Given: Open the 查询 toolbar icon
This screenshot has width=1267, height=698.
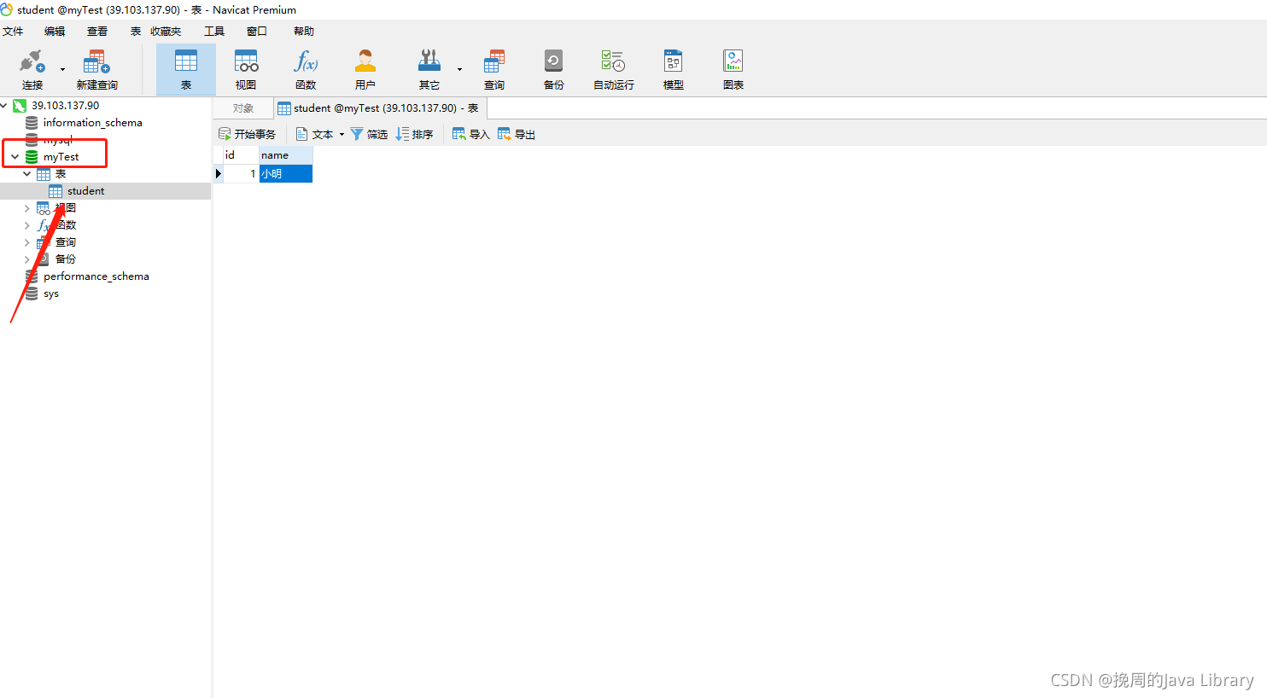Looking at the screenshot, I should point(494,69).
